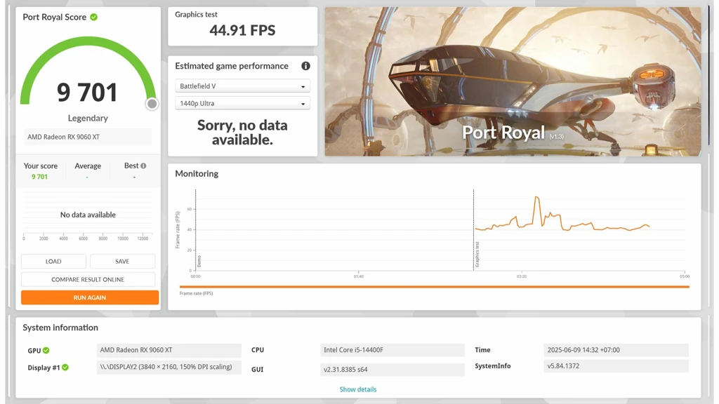Open the Estimated game performance info icon
The width and height of the screenshot is (719, 404).
[x=305, y=66]
